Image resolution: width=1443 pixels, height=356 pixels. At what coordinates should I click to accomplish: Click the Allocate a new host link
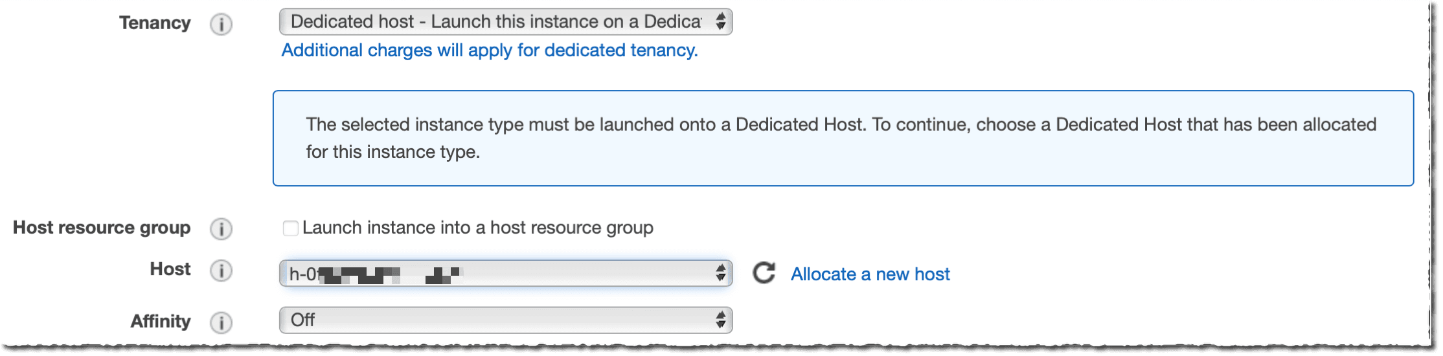(870, 274)
